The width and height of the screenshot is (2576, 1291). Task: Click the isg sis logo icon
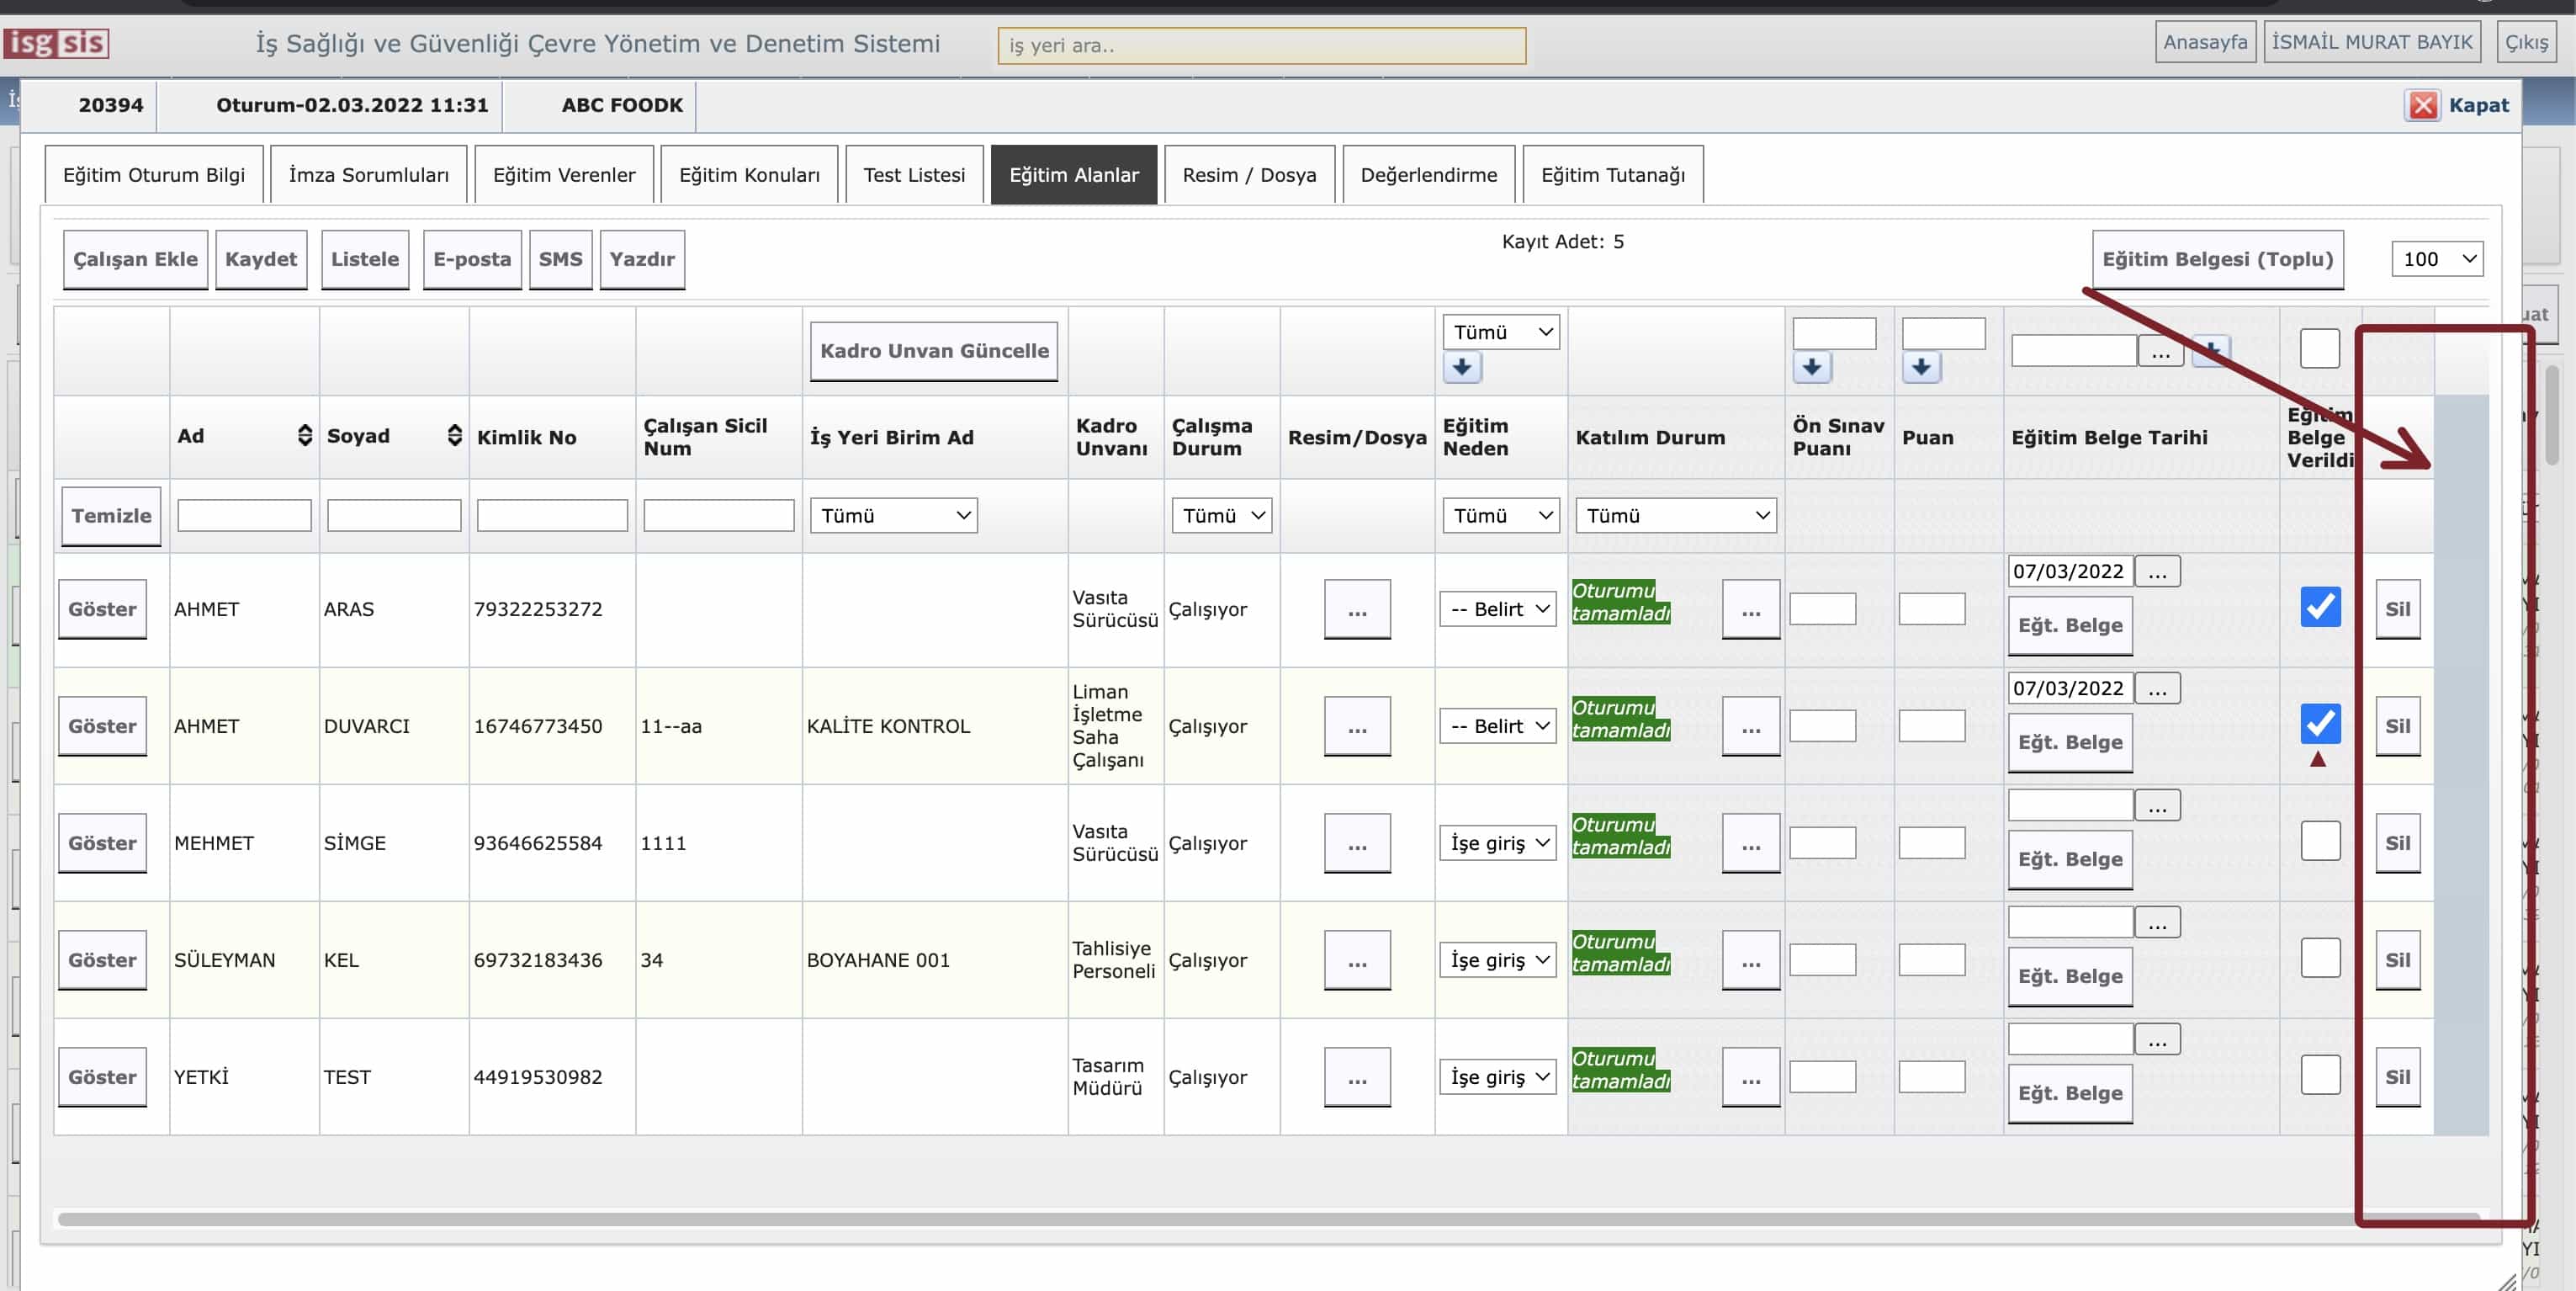[x=56, y=43]
